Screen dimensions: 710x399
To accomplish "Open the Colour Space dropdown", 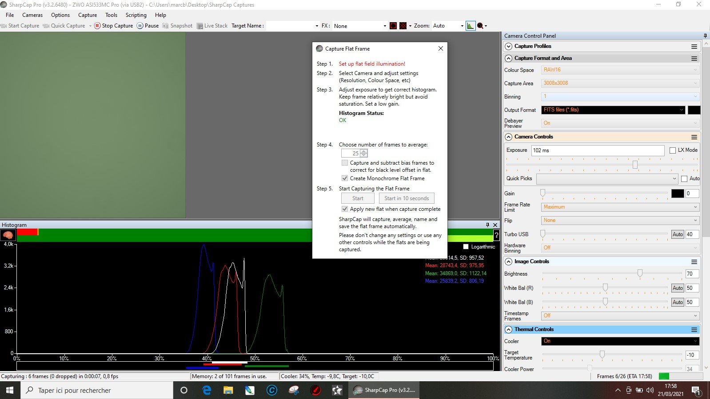I will (620, 70).
